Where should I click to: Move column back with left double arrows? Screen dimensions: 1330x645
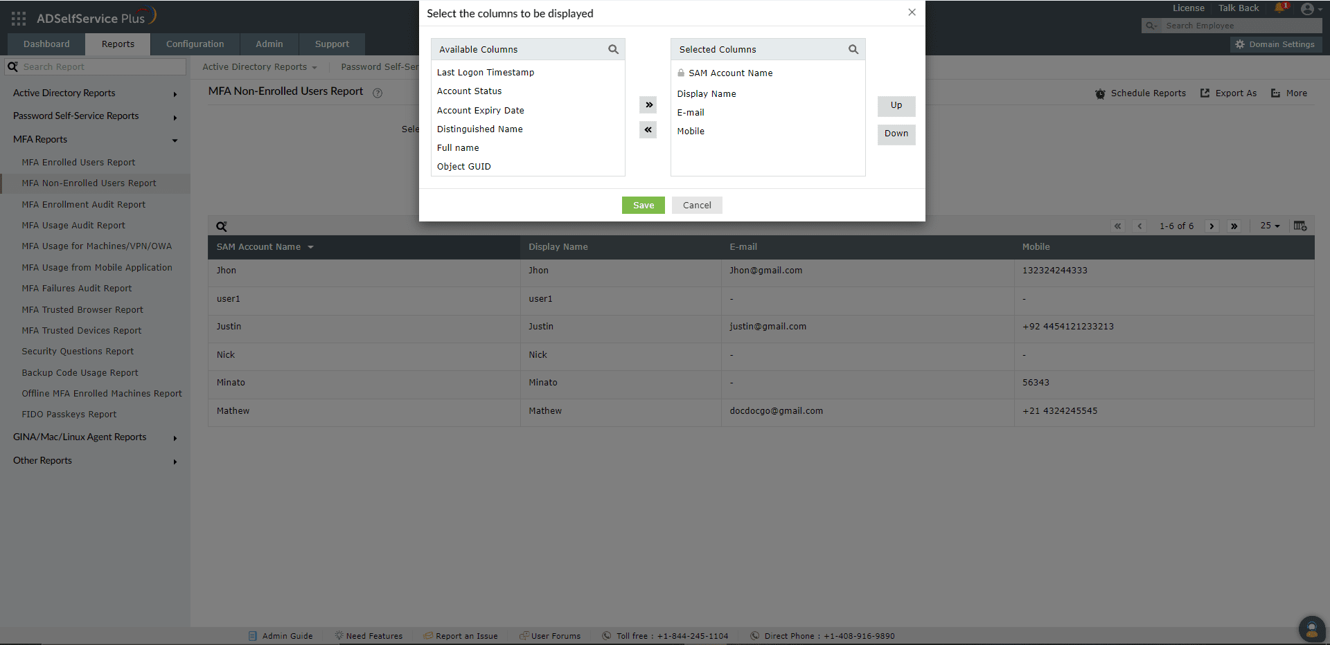tap(648, 129)
